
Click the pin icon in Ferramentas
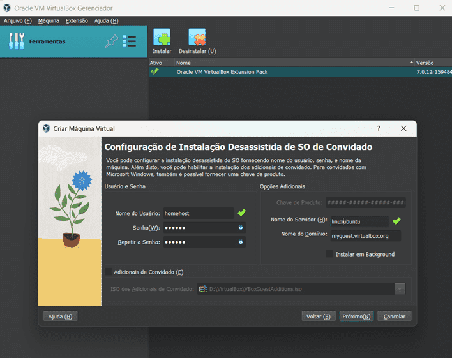tap(112, 41)
